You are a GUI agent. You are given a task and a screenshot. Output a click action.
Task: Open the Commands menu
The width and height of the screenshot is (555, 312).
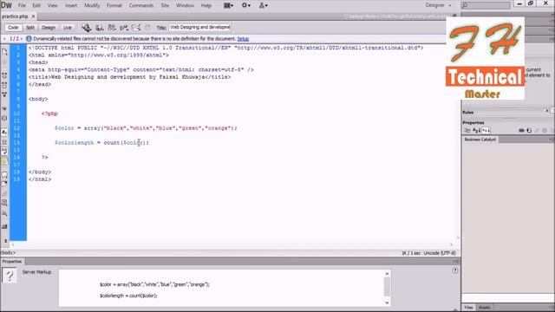tap(141, 5)
